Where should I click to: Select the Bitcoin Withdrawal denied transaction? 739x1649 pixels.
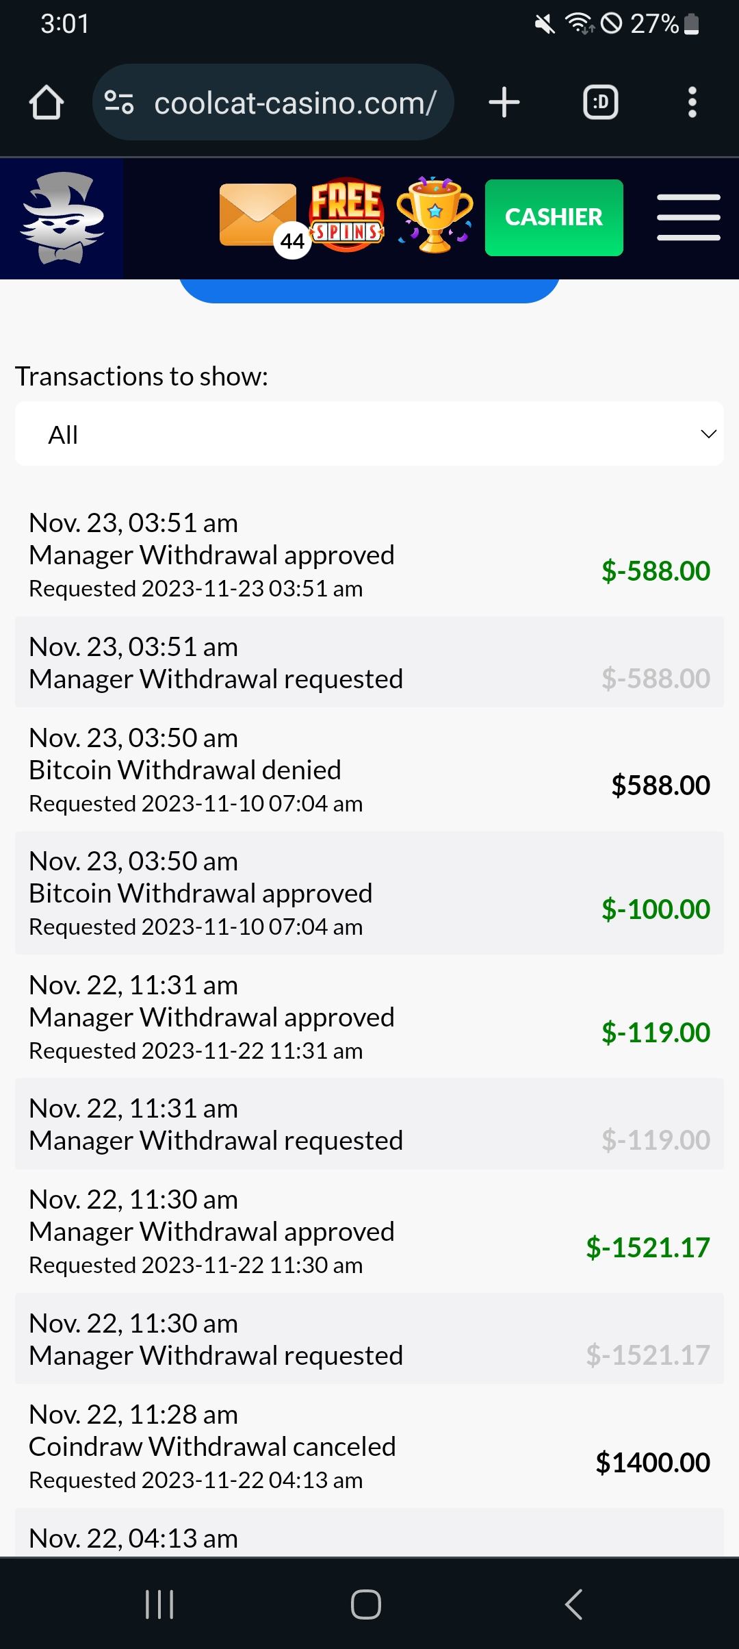[369, 770]
